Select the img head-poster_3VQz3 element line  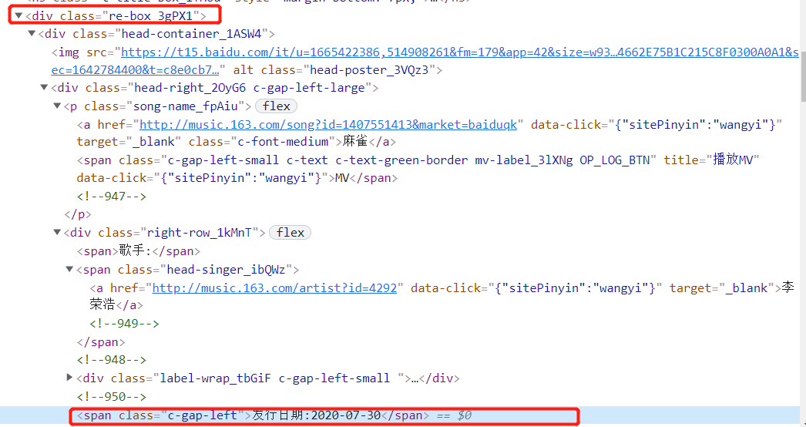coord(425,61)
